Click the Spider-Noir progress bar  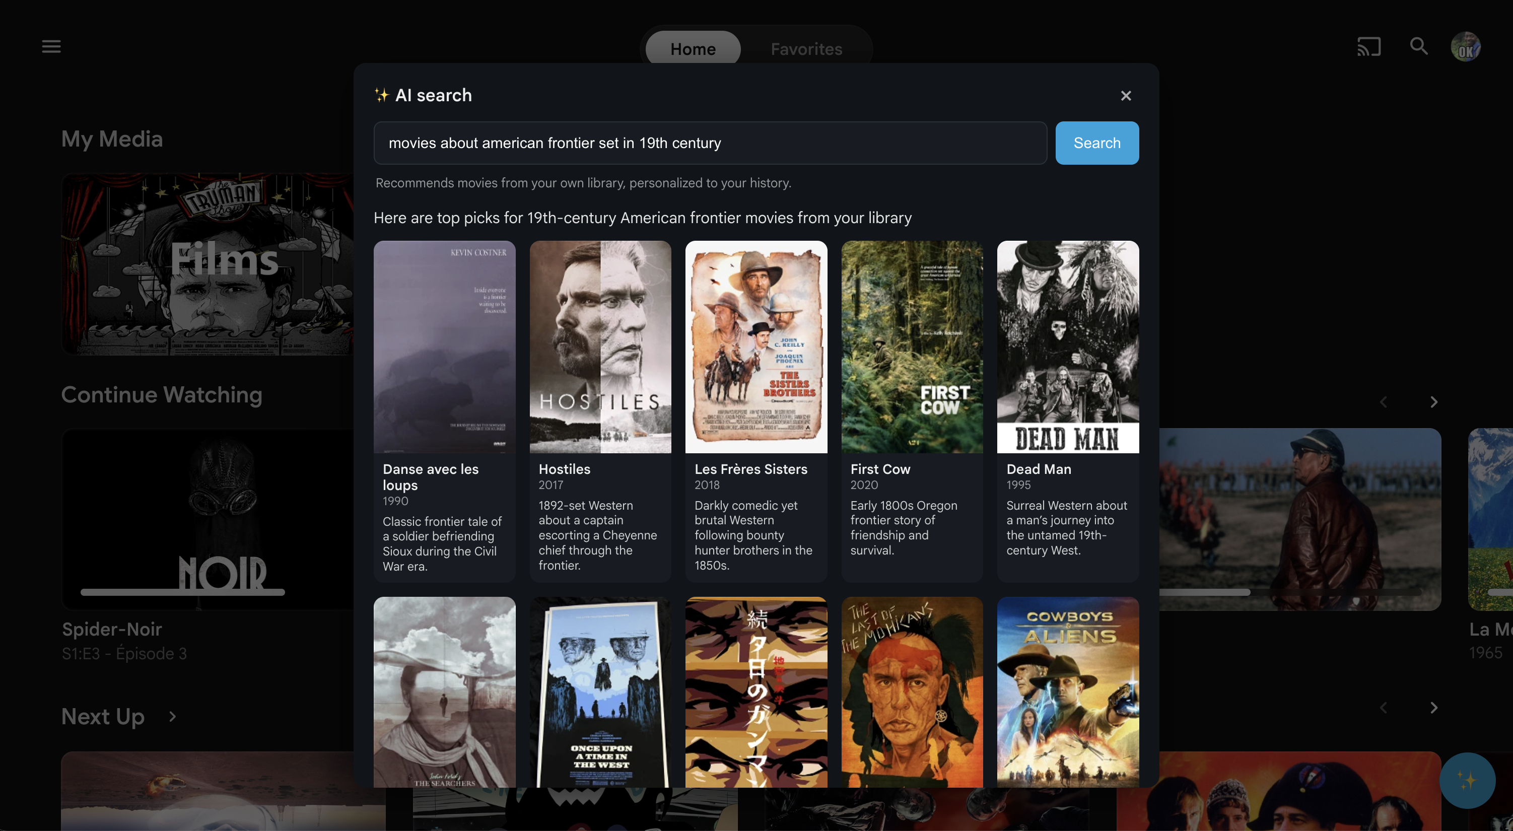pyautogui.click(x=183, y=592)
